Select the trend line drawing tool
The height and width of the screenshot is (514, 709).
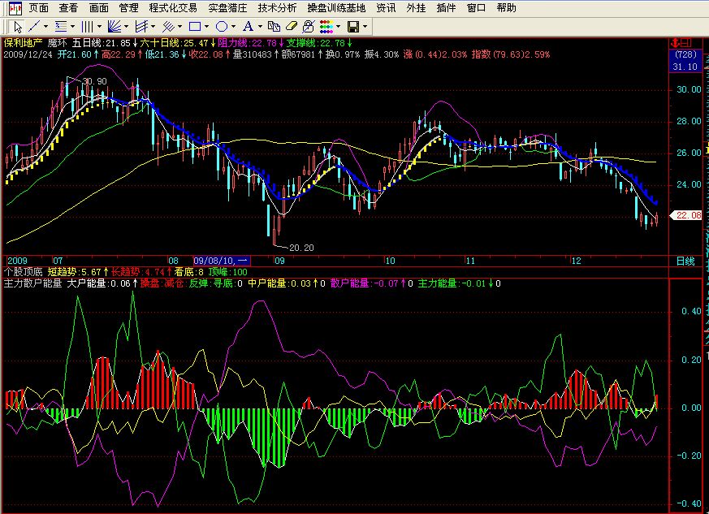[x=34, y=26]
